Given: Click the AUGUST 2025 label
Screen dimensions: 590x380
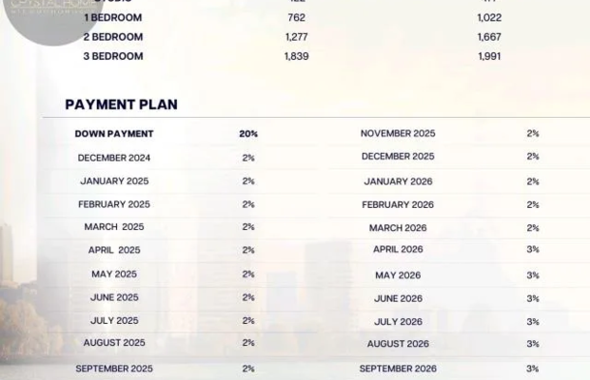Looking at the screenshot, I should (x=114, y=342).
